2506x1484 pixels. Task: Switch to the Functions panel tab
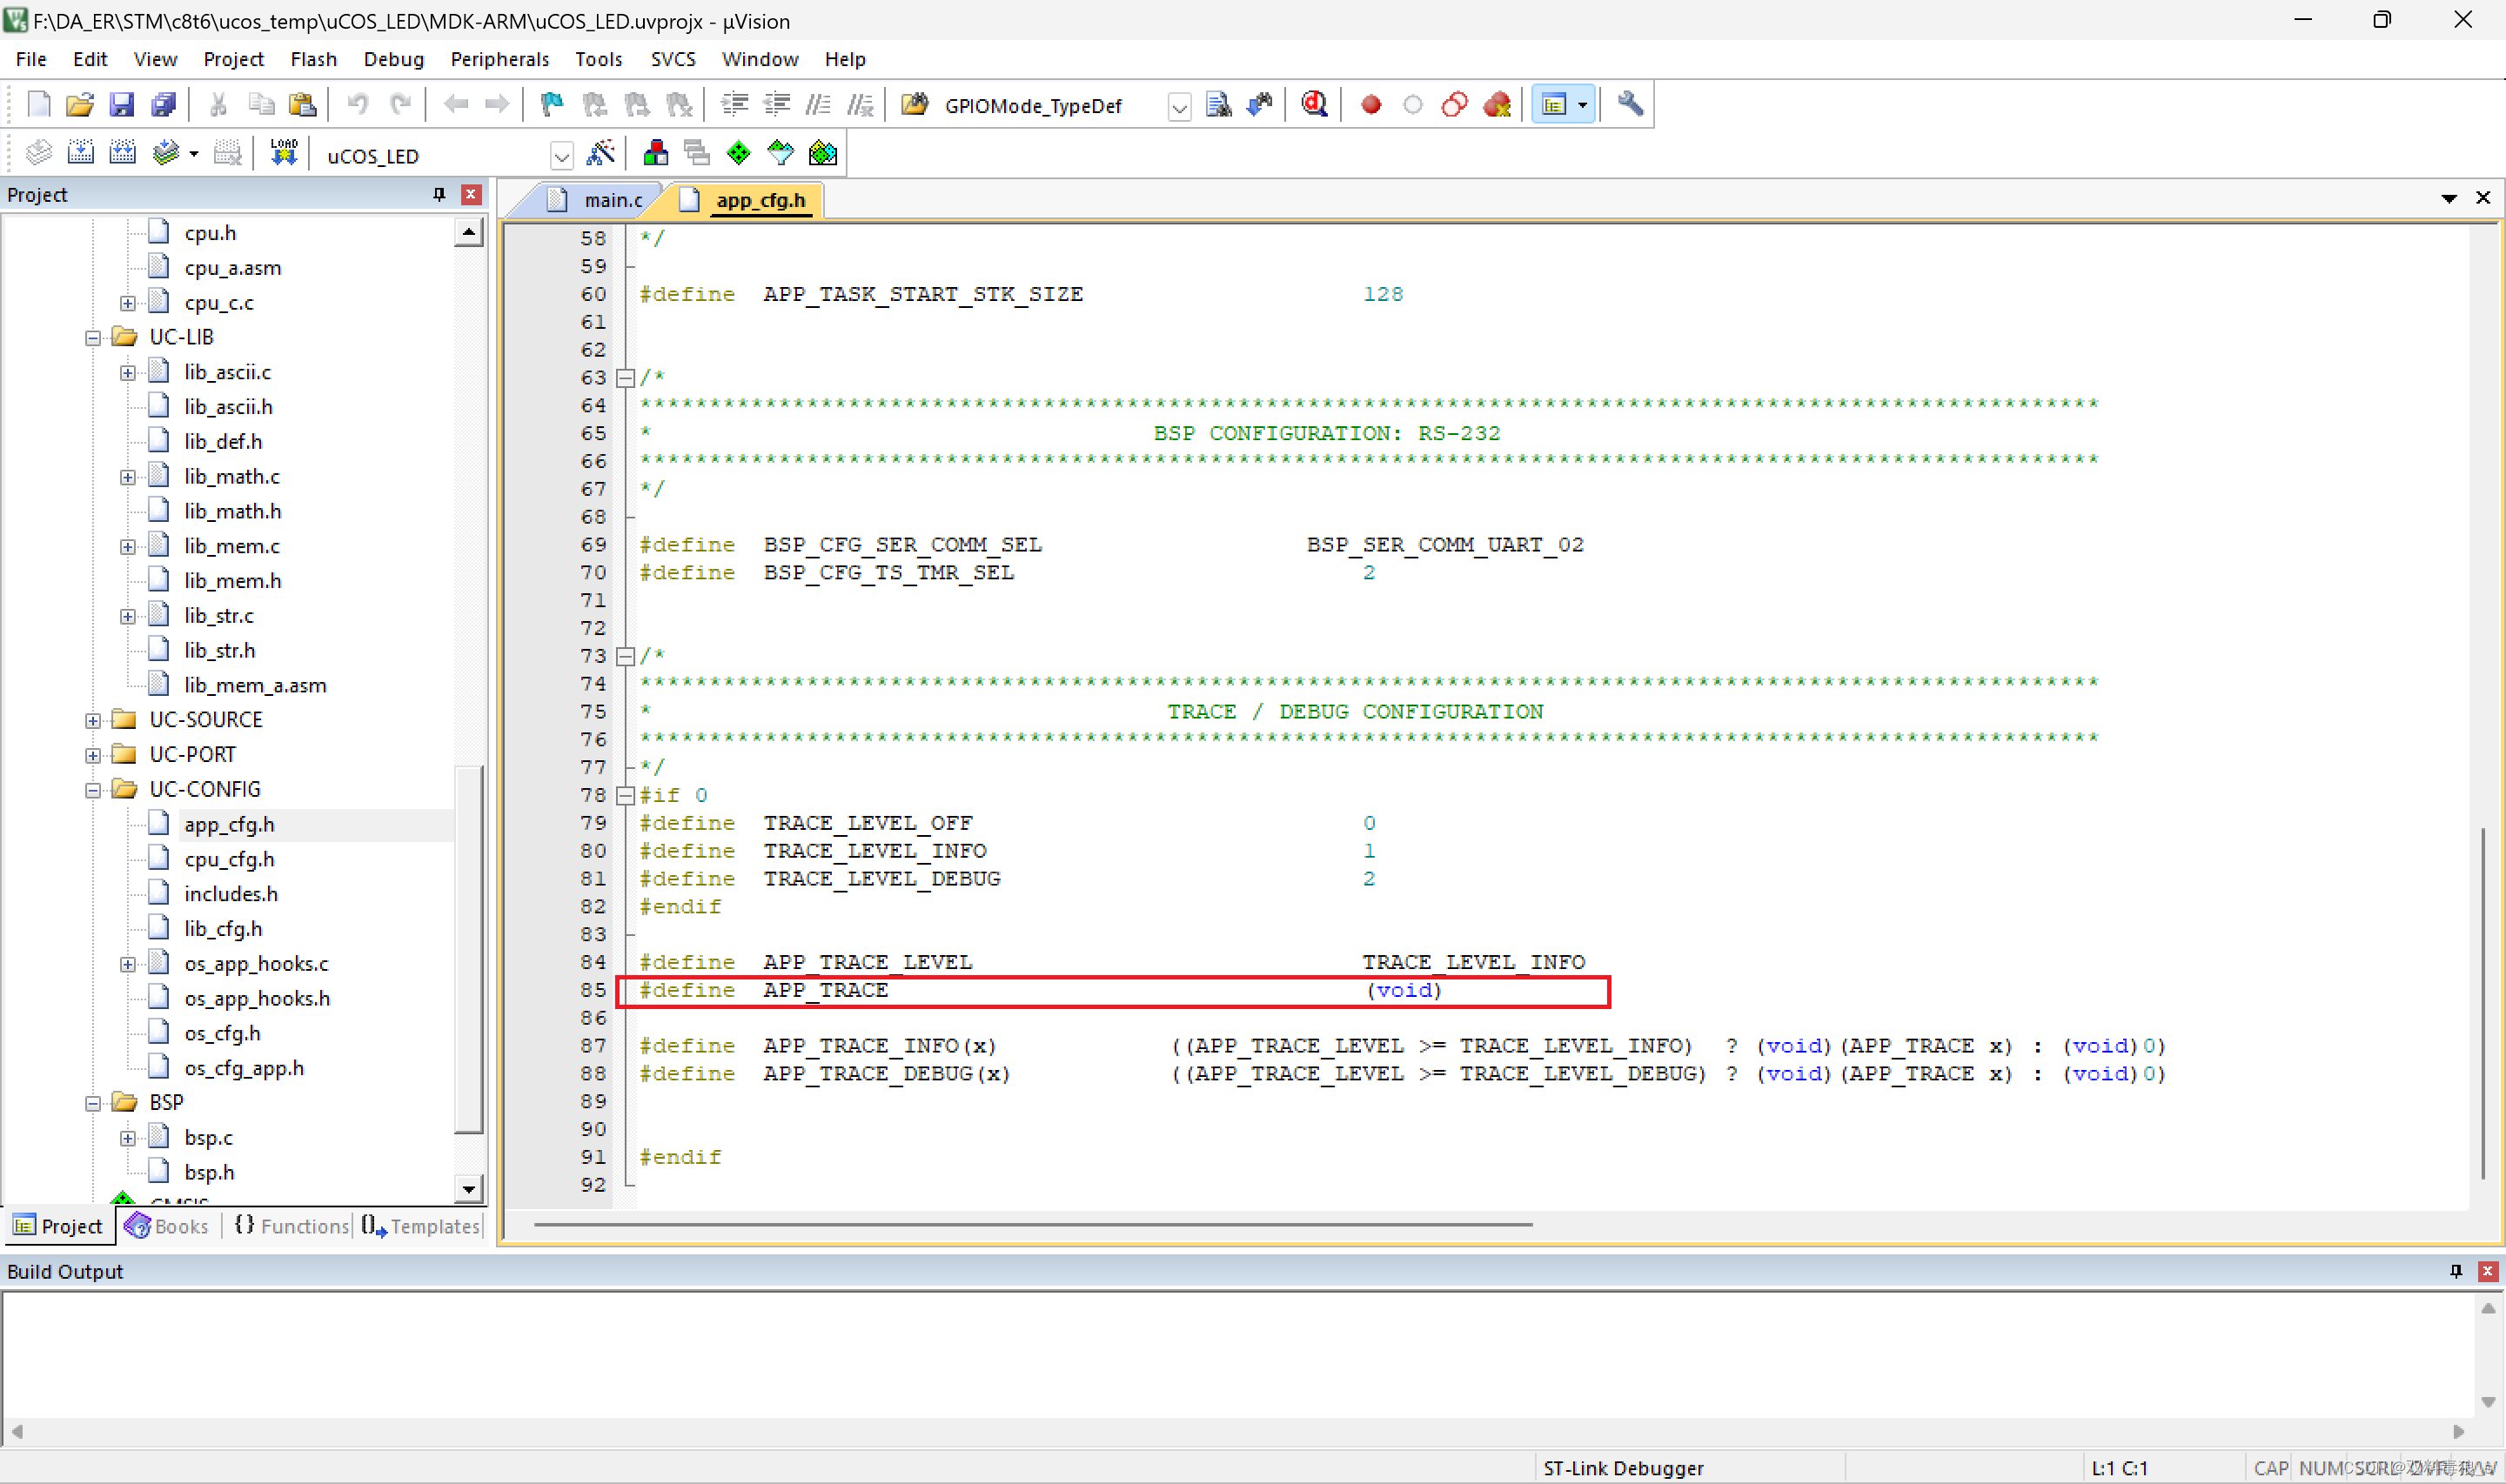292,1226
